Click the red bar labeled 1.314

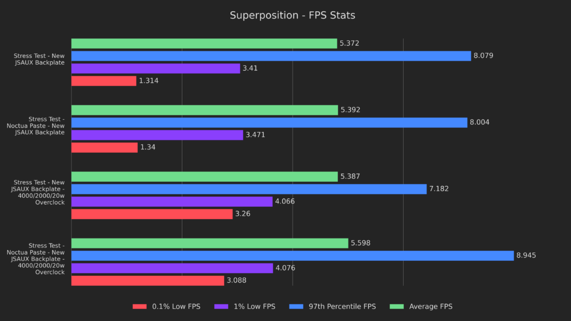click(104, 81)
